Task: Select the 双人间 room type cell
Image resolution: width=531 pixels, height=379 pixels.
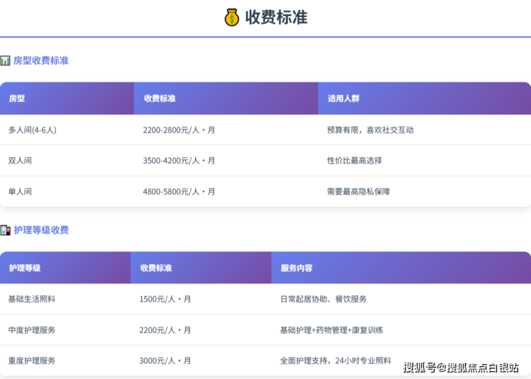Action: point(20,161)
